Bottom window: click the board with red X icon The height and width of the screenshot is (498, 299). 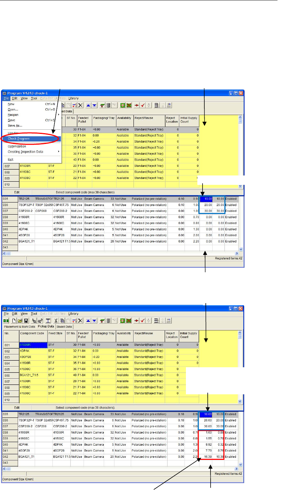click(x=128, y=320)
